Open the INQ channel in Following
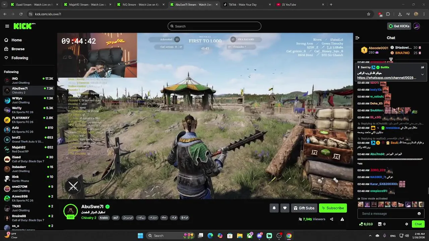The height and width of the screenshot is (241, 429). tap(28, 80)
